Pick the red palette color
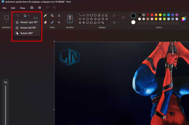 click(152, 15)
